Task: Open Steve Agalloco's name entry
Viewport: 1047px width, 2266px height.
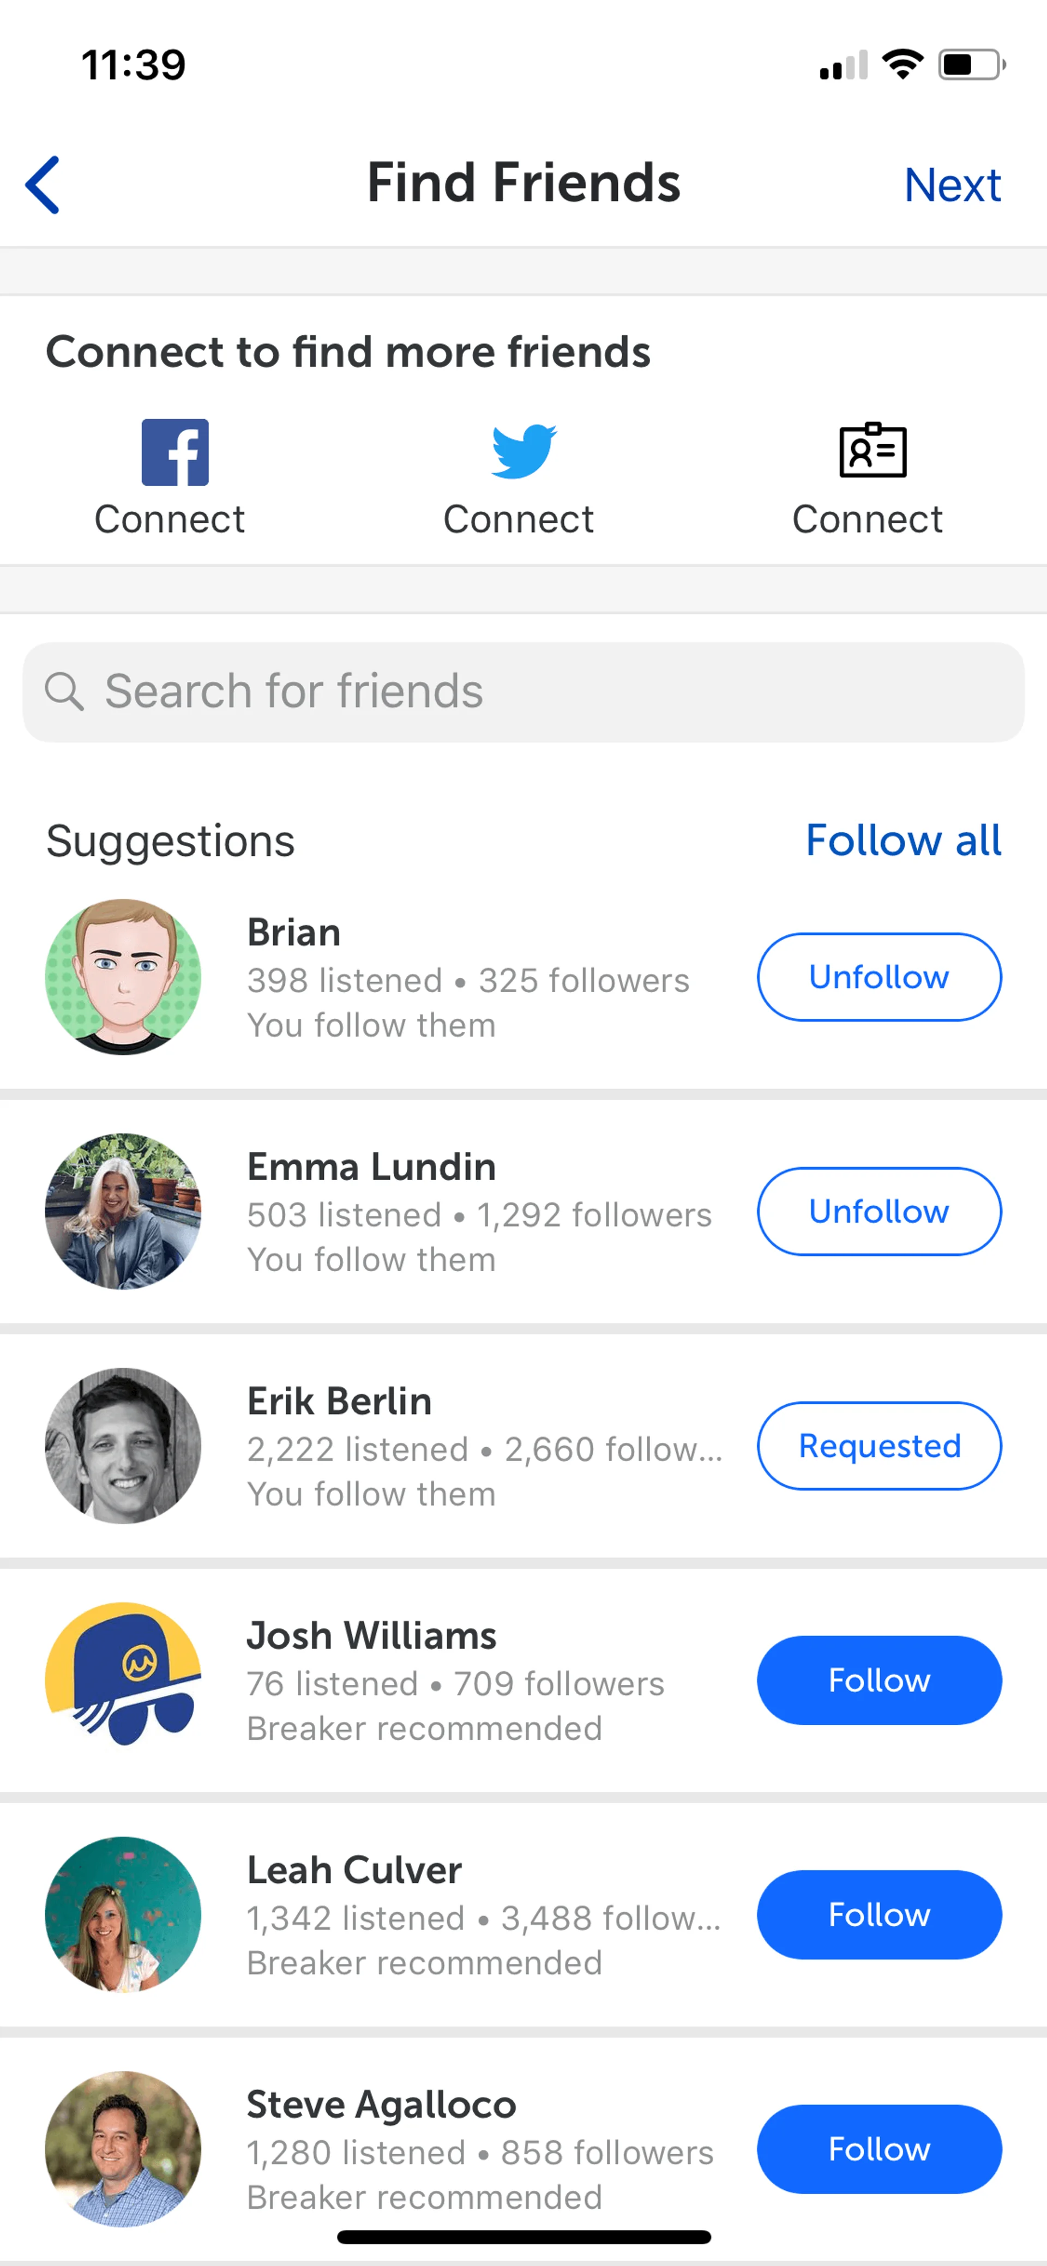Action: [381, 2104]
